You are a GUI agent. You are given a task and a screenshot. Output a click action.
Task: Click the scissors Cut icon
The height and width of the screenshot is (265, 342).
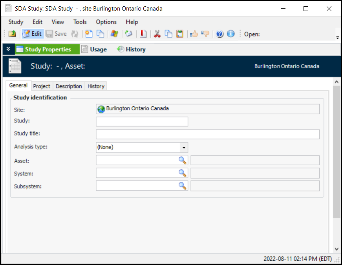pos(157,34)
